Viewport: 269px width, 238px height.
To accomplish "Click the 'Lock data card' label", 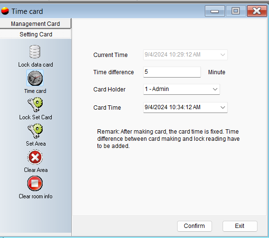I will pos(35,65).
